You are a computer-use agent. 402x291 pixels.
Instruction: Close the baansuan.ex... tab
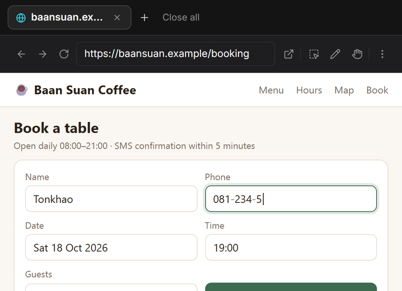coord(117,17)
